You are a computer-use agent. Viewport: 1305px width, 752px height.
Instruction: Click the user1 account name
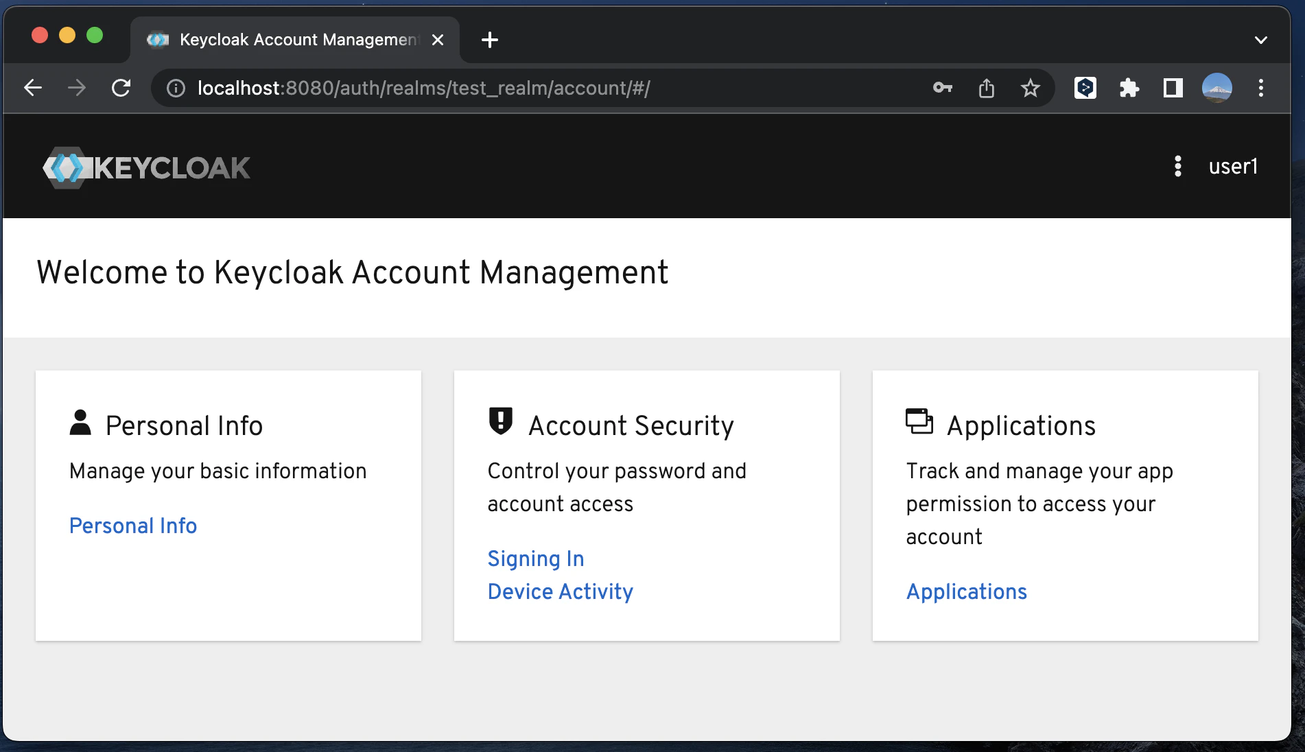[1233, 166]
